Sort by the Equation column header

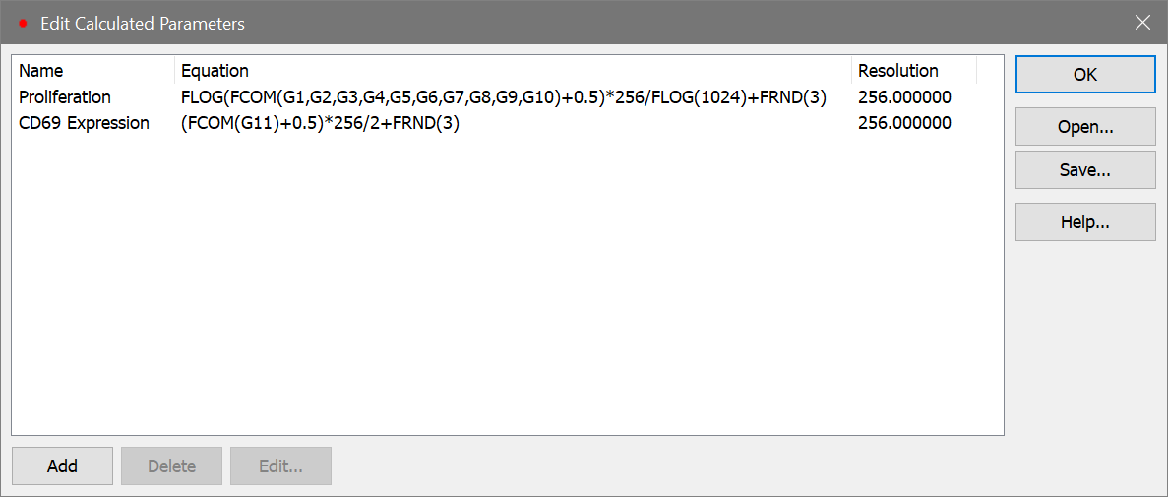tap(215, 71)
